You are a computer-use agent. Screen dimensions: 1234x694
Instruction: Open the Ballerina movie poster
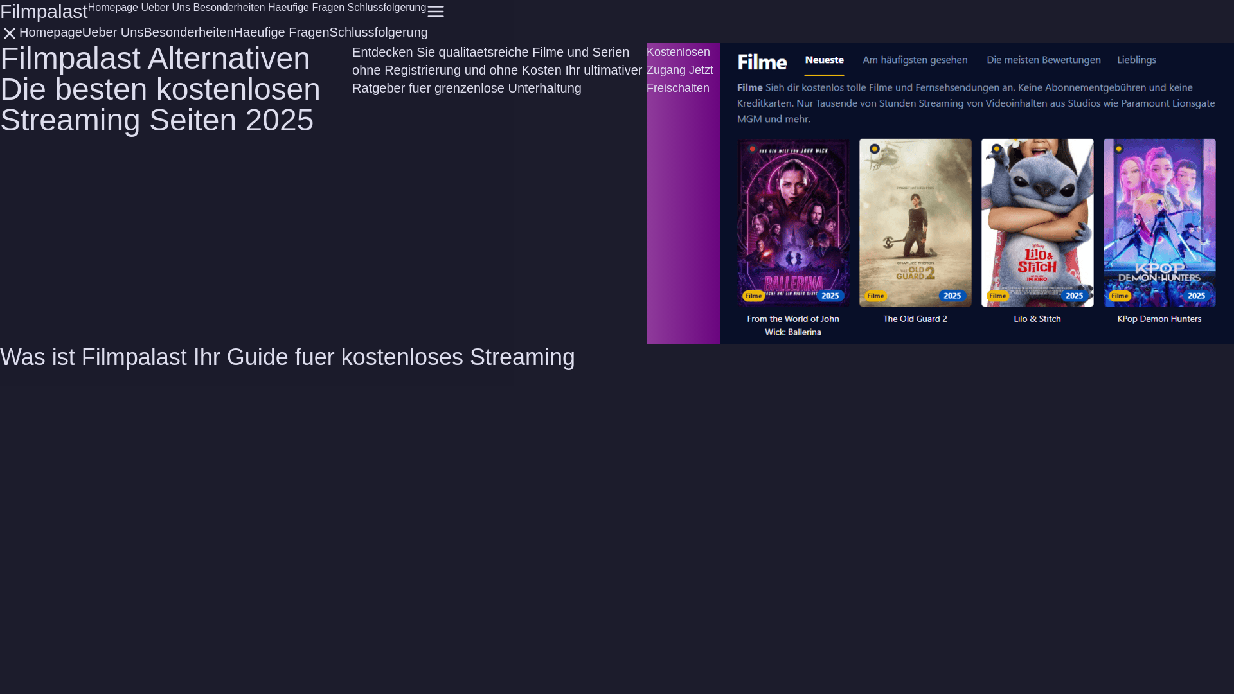click(x=793, y=222)
